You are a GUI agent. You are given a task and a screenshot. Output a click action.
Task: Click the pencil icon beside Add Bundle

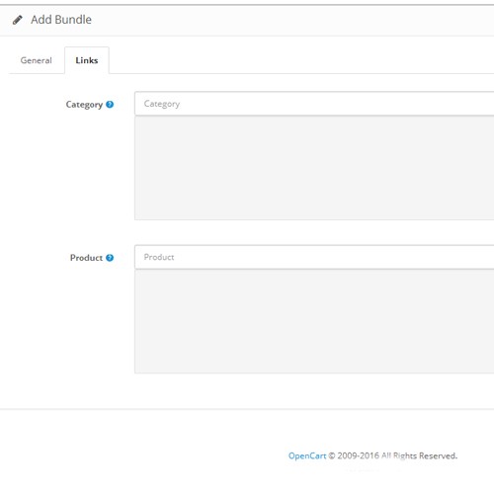pyautogui.click(x=18, y=20)
